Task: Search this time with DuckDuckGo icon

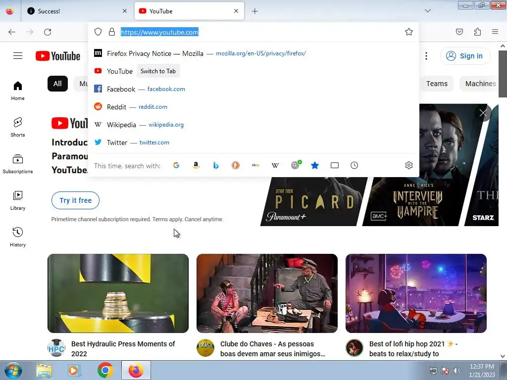Action: (x=235, y=165)
